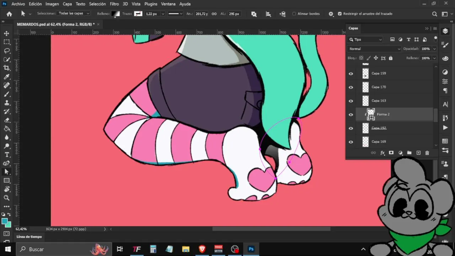Open the Archivo menu
This screenshot has height=256, width=455.
click(18, 4)
